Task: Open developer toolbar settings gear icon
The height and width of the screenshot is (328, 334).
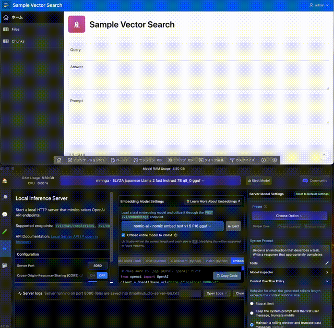Action: click(275, 160)
